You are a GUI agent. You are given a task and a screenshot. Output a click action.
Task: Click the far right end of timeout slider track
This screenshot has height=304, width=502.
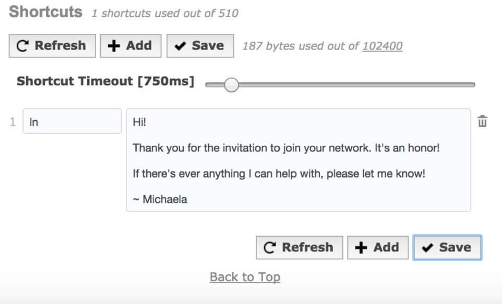pos(472,84)
